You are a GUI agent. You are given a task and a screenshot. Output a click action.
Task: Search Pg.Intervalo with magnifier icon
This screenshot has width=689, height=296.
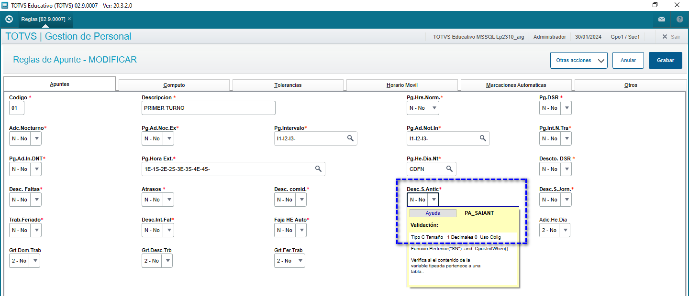click(x=350, y=138)
